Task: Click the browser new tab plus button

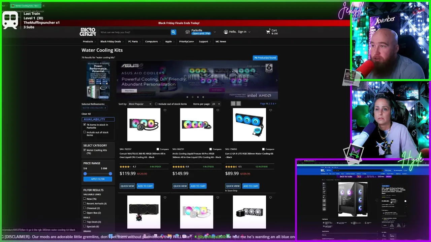Action: [43, 6]
